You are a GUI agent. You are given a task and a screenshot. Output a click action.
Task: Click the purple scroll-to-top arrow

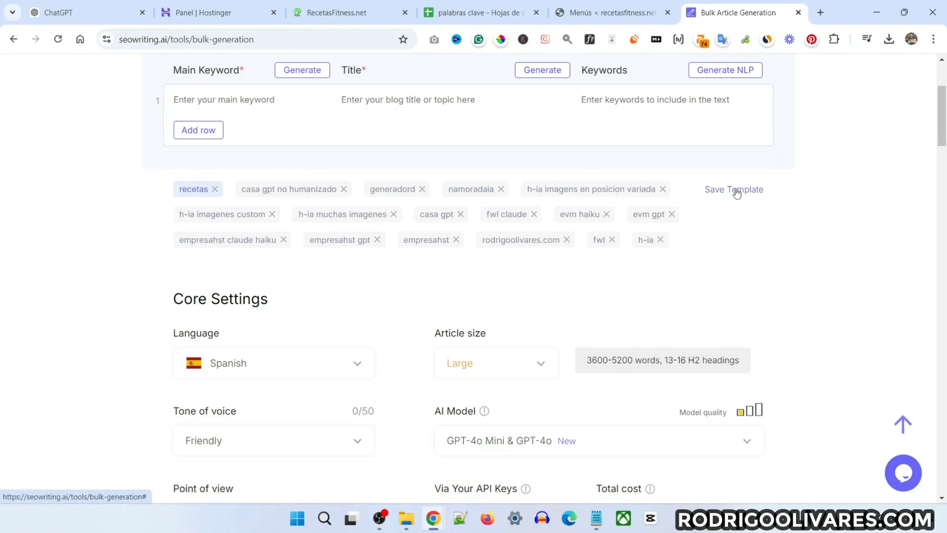point(903,424)
